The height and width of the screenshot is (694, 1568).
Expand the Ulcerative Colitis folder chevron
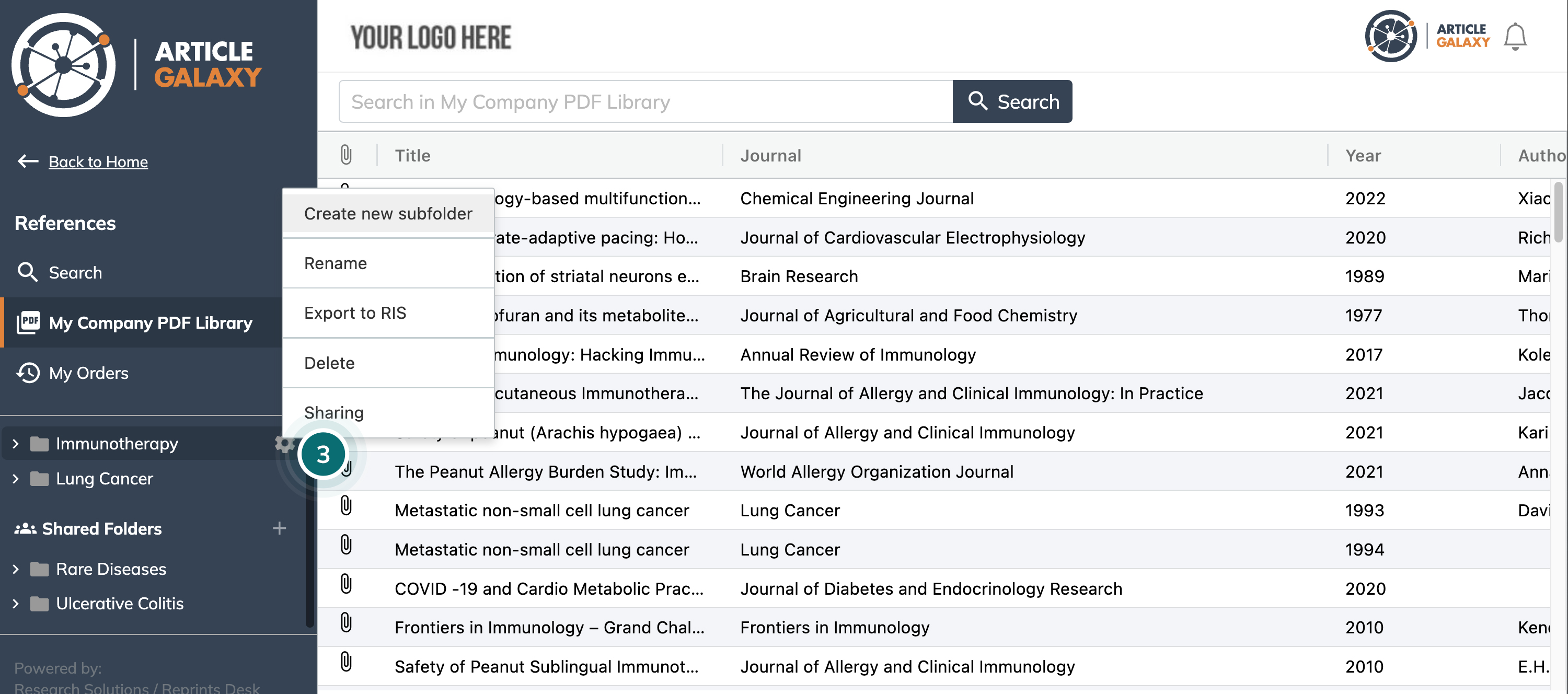16,604
